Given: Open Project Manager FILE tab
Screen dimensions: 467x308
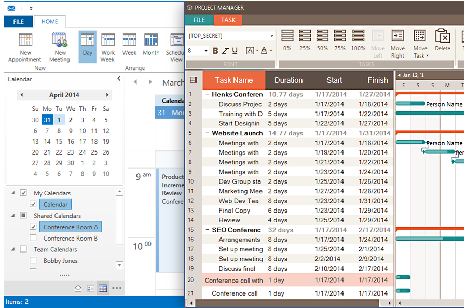Looking at the screenshot, I should 199,20.
